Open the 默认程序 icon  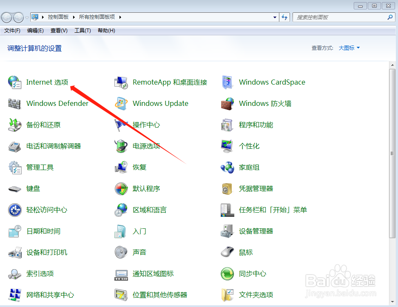pos(121,189)
